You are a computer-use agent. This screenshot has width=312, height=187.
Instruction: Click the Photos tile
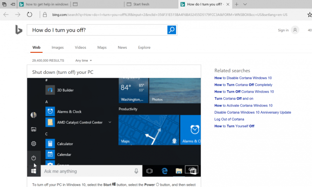pyautogui.click(x=175, y=91)
